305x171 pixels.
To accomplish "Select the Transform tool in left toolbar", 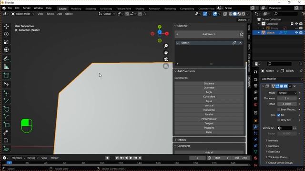I will (x=6, y=50).
